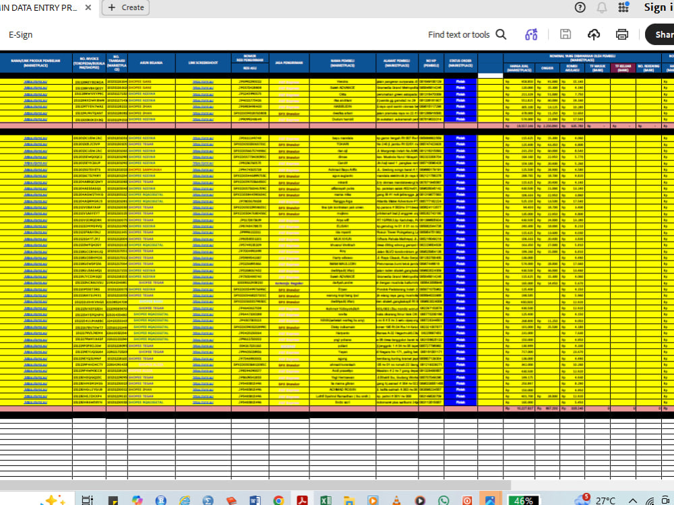Click the NO. REKENING (BANK) column header

click(648, 68)
